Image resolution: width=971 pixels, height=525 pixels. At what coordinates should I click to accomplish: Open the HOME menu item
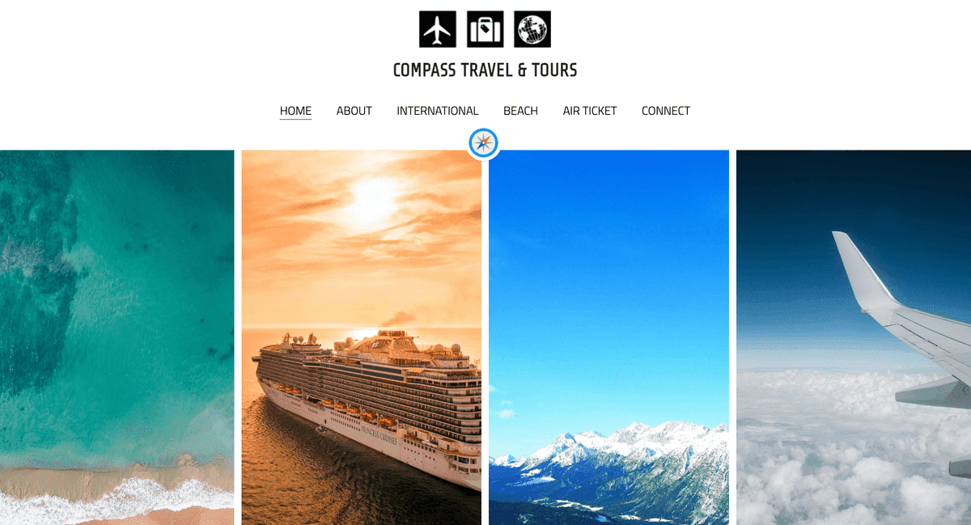[x=295, y=111]
